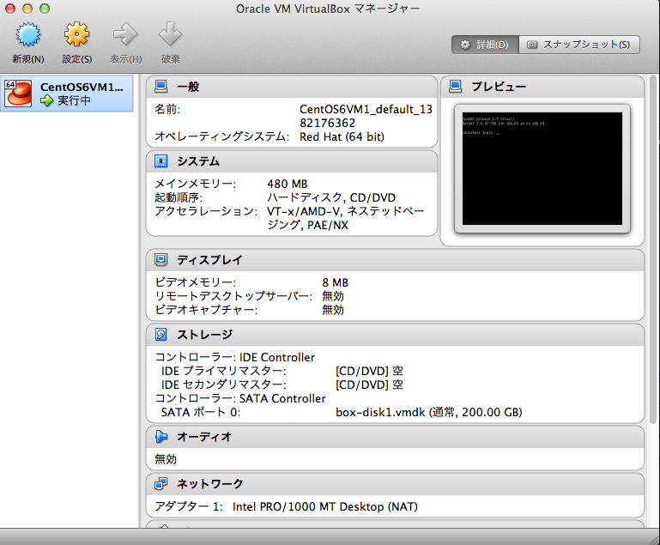Click the オペレーティングシステム label
This screenshot has height=545, width=660.
221,136
